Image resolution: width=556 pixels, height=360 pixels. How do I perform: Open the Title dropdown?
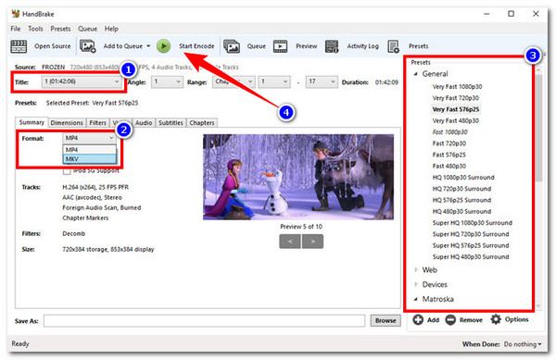tap(82, 81)
